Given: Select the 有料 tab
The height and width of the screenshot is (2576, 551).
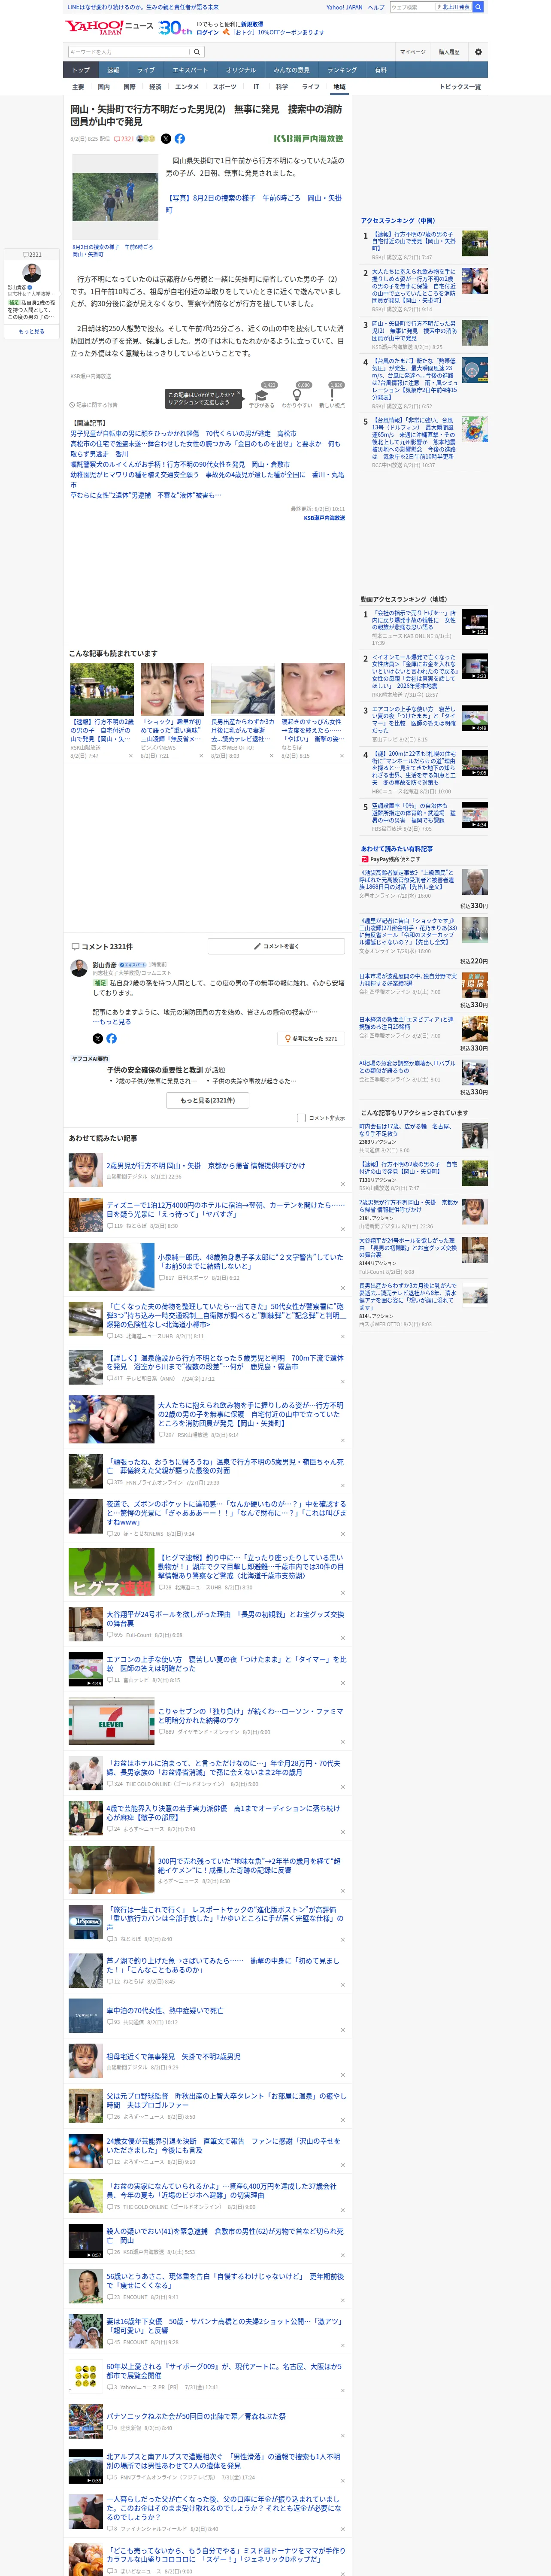Looking at the screenshot, I should 380,70.
